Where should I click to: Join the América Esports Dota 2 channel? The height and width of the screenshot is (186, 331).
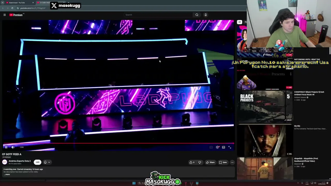point(37,162)
